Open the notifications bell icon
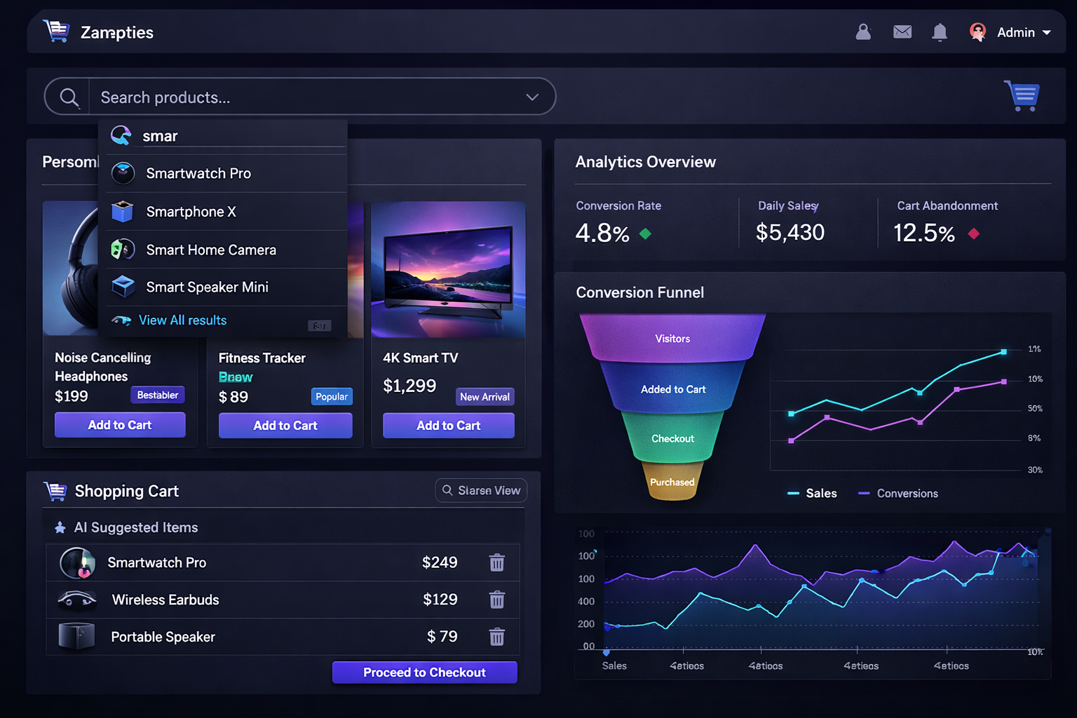The image size is (1077, 718). click(x=940, y=32)
